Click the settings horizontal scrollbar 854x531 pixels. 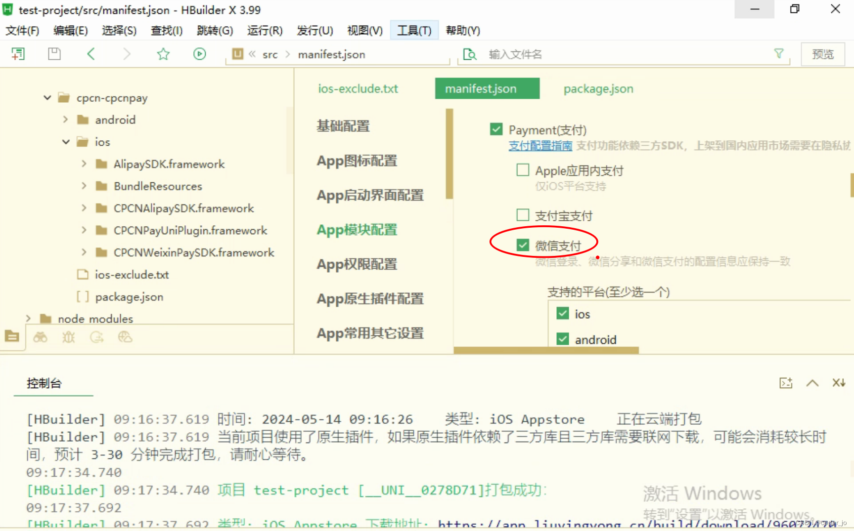click(546, 350)
